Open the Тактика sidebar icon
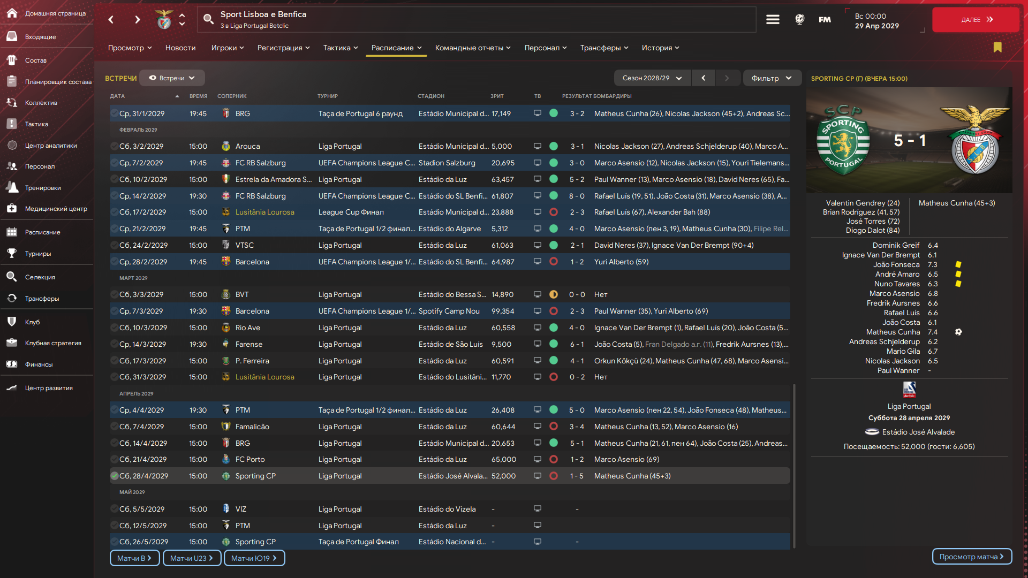The width and height of the screenshot is (1028, 578). [x=12, y=124]
